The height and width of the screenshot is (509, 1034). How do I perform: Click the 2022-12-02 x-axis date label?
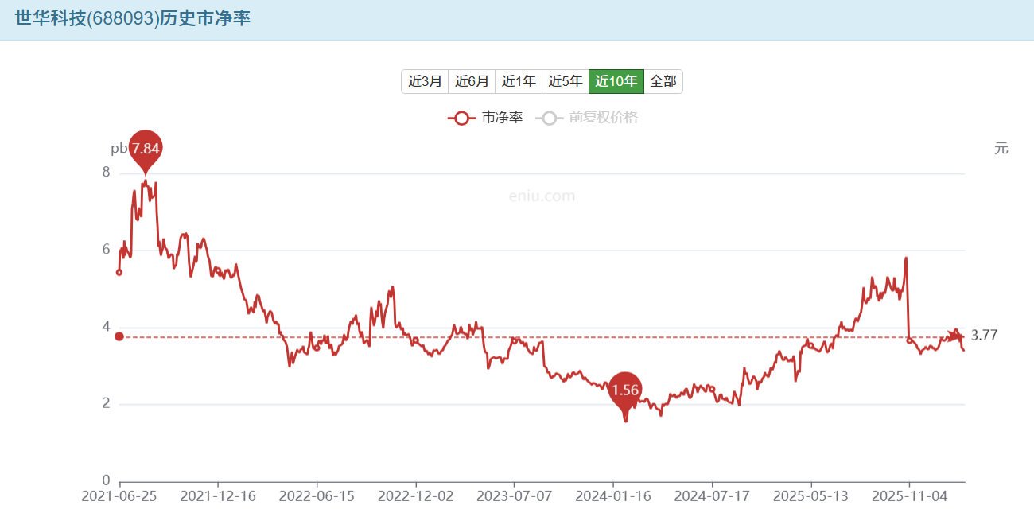pyautogui.click(x=415, y=495)
